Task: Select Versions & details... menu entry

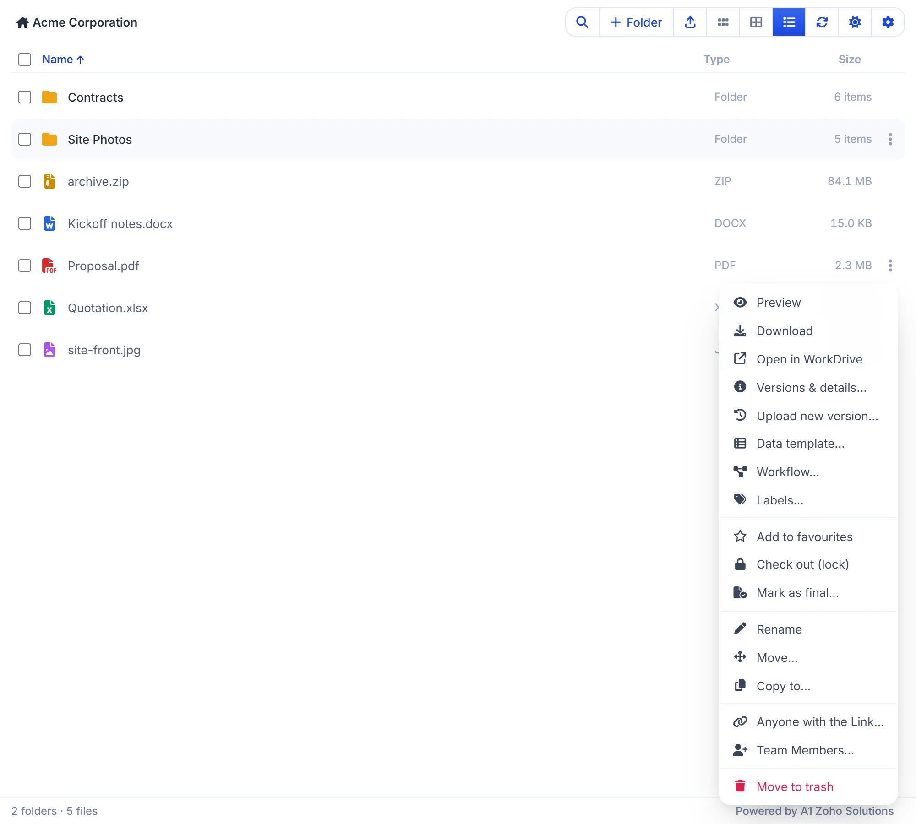Action: point(808,388)
